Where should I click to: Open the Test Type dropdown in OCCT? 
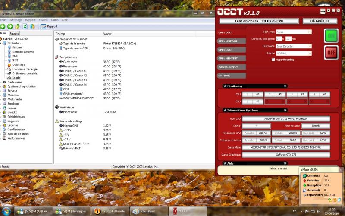click(310, 32)
